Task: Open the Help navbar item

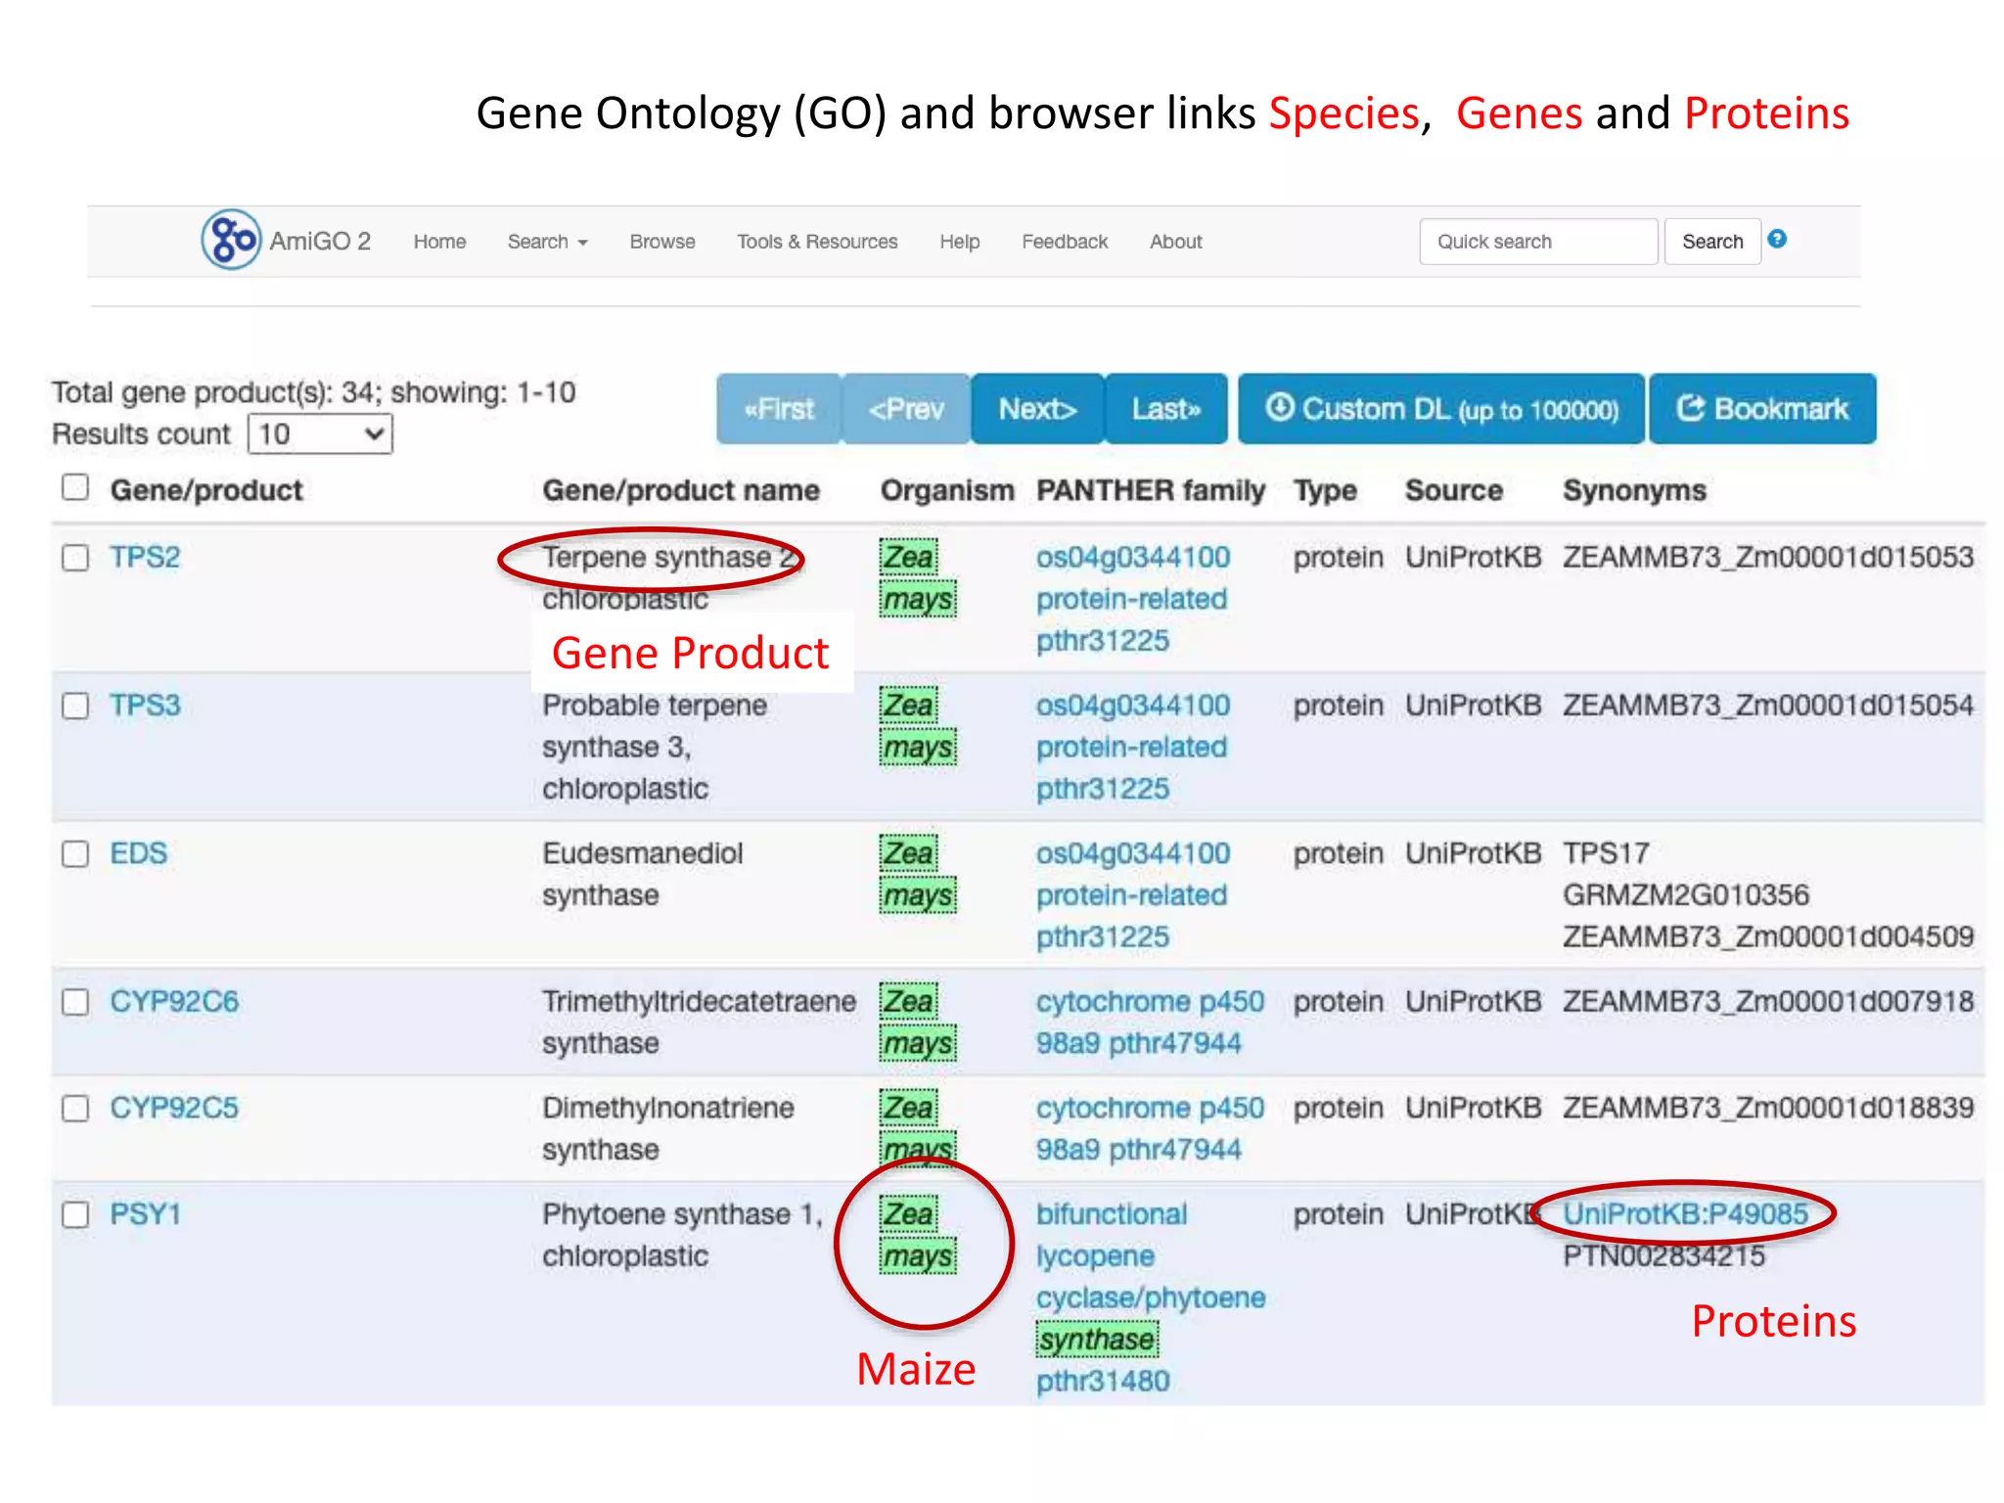Action: [x=959, y=242]
